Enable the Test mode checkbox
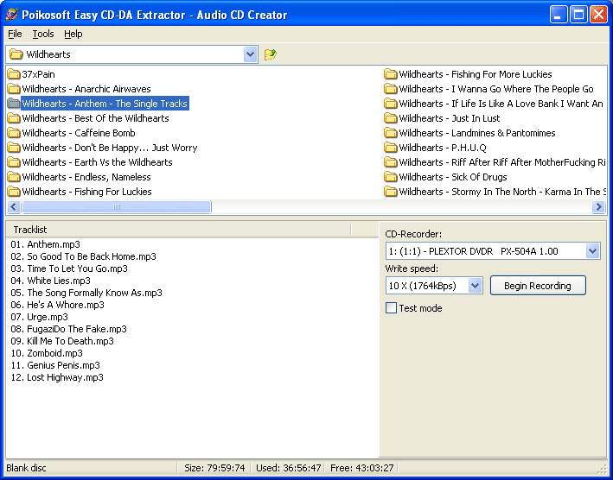 [x=392, y=308]
